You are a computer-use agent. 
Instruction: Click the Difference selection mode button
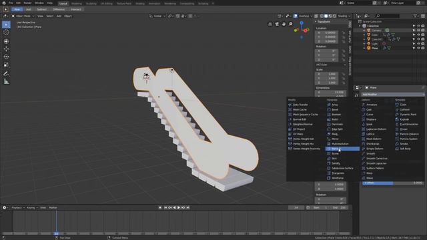click(x=59, y=9)
